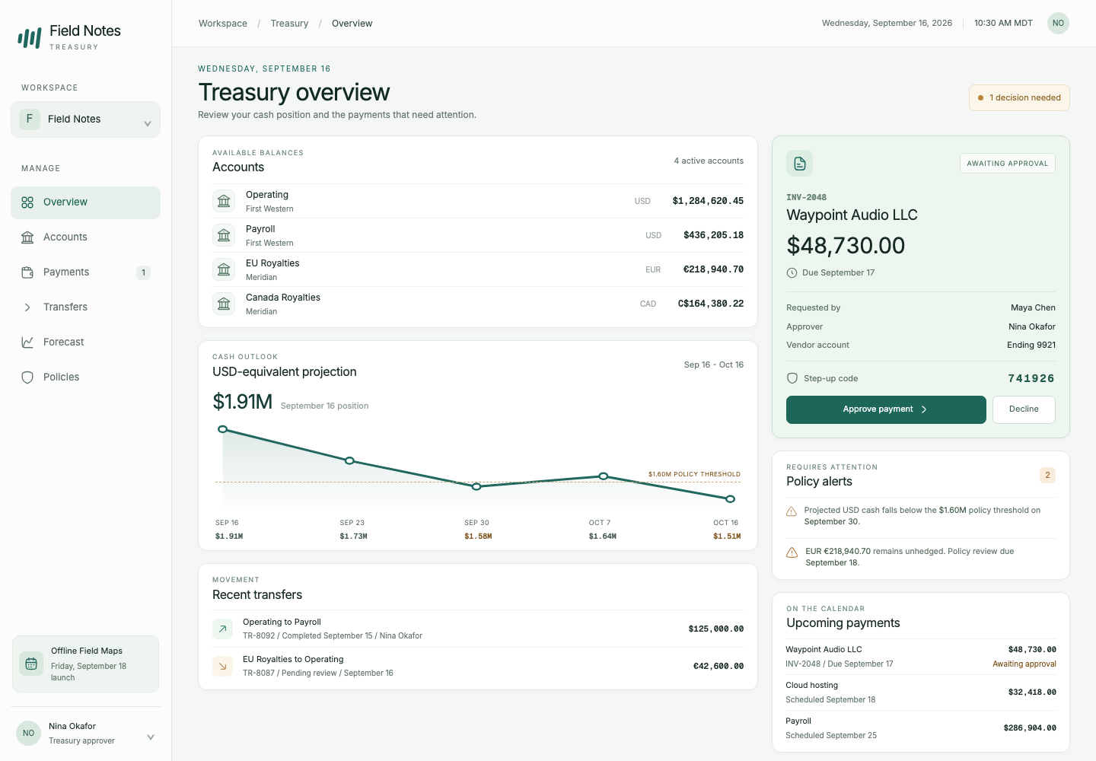
Task: Open the Overview grid icon in sidebar
Action: click(x=27, y=202)
